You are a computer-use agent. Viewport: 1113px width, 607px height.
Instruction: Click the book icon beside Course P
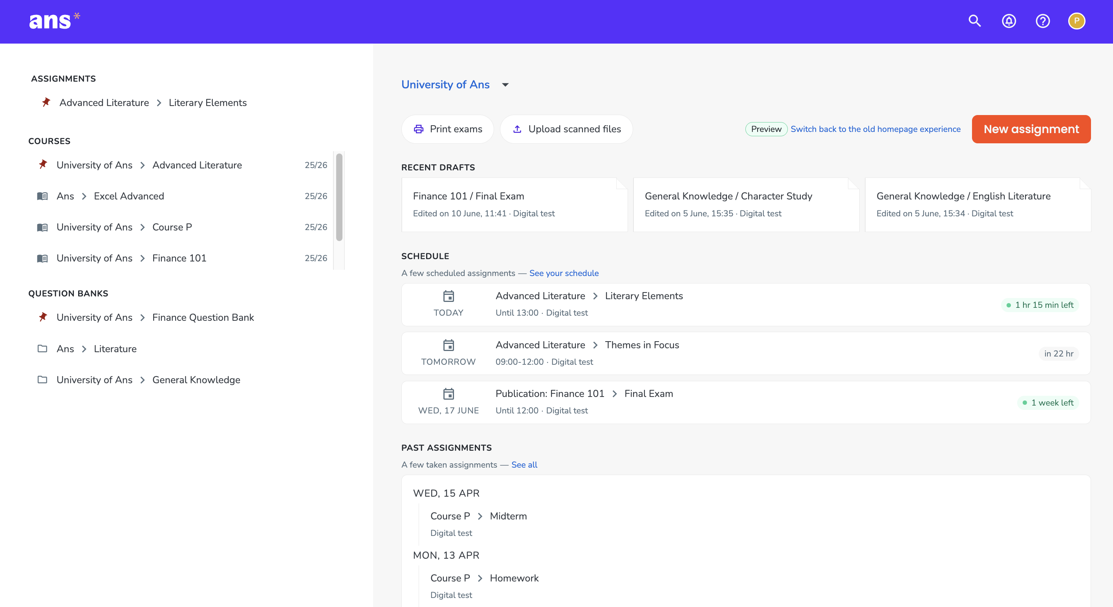coord(42,227)
